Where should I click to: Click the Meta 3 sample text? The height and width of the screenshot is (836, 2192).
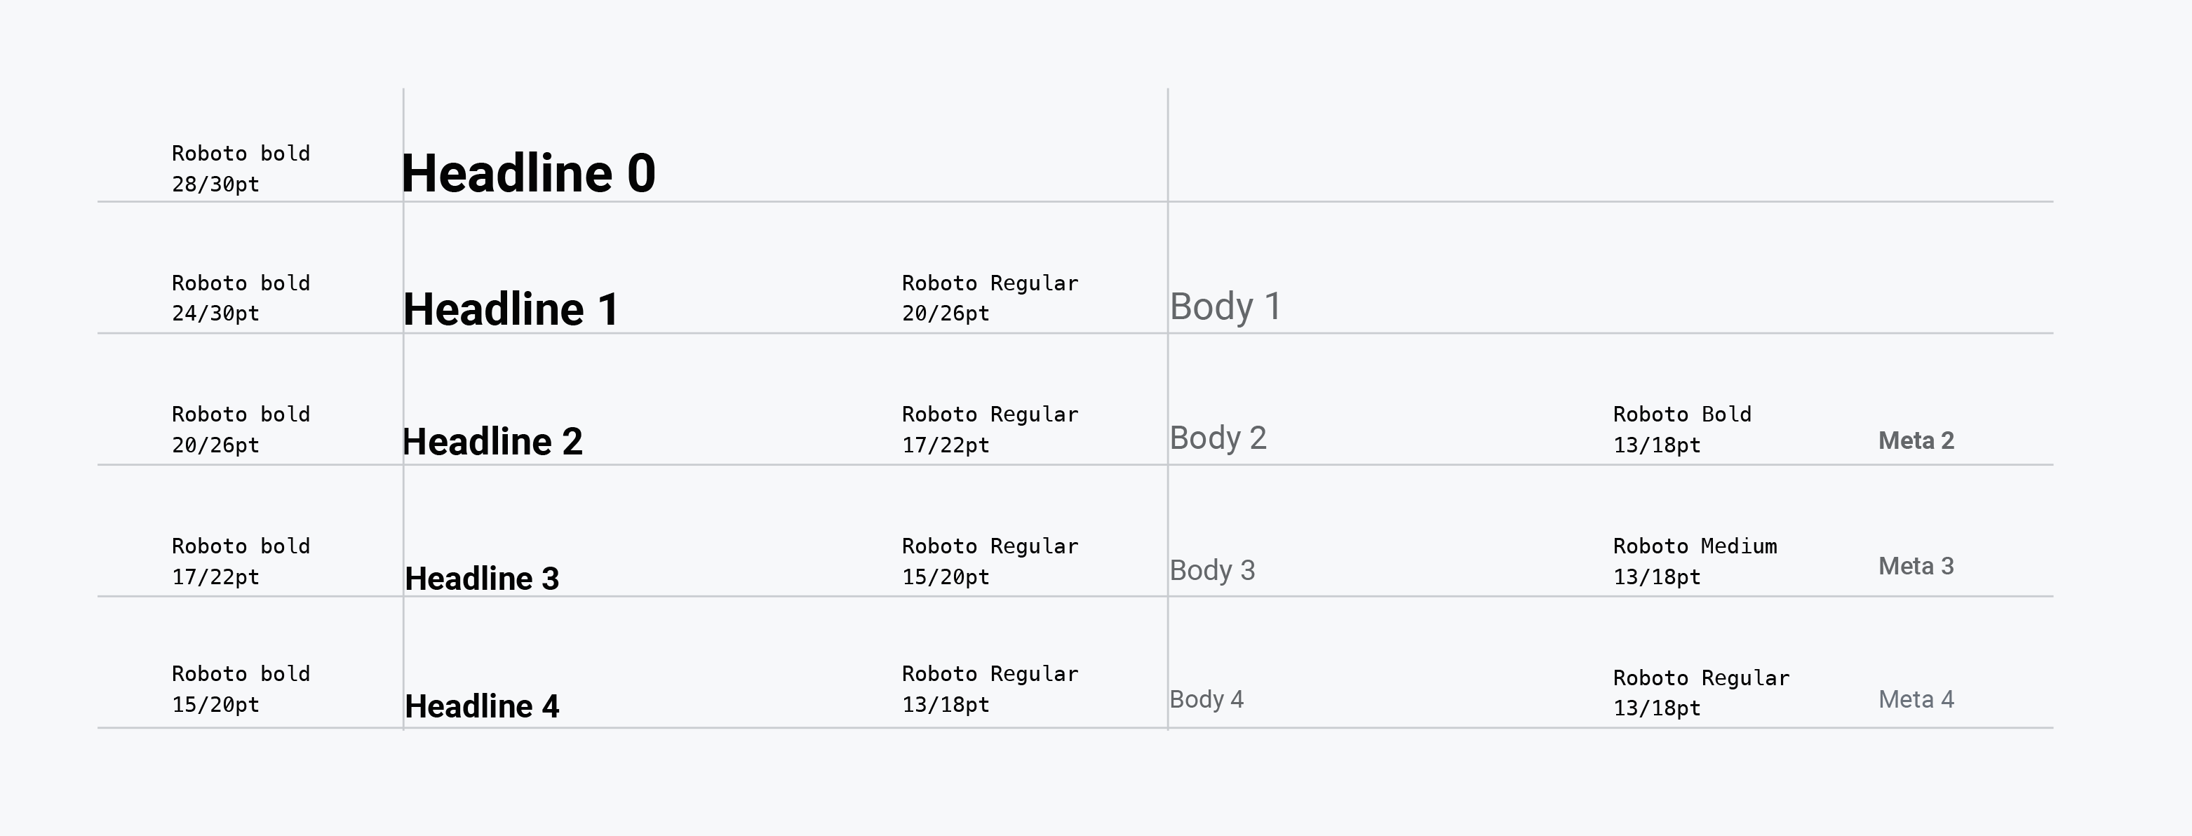[1916, 567]
